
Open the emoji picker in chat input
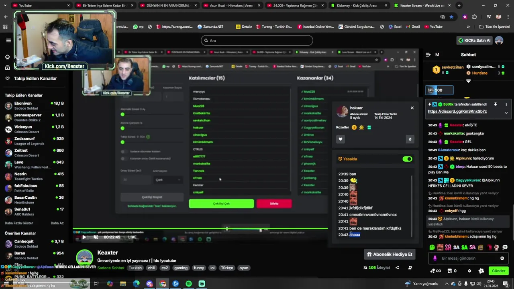click(502, 258)
